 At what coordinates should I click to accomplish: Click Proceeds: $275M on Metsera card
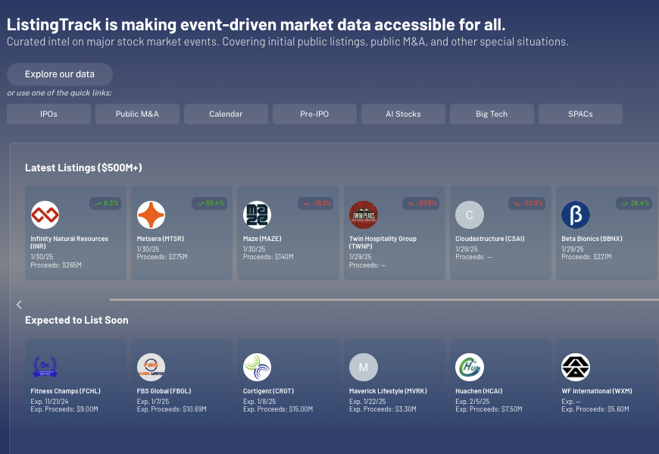(162, 257)
